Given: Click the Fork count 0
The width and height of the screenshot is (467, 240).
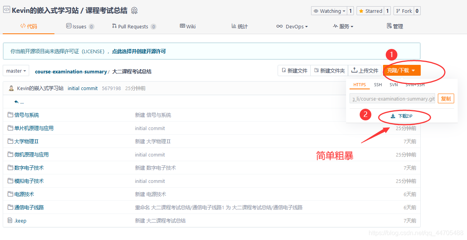Looking at the screenshot, I should (x=417, y=11).
